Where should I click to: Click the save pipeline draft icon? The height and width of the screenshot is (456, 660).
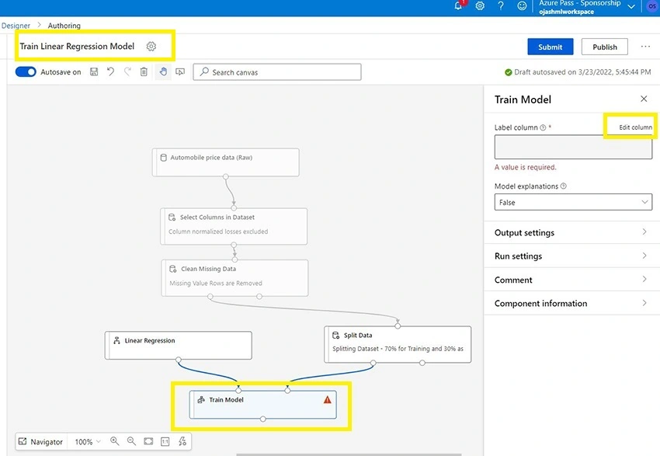coord(94,72)
